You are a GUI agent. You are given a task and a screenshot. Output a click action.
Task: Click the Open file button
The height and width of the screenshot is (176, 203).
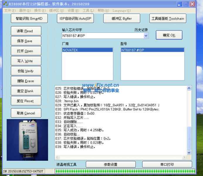[x=26, y=51]
